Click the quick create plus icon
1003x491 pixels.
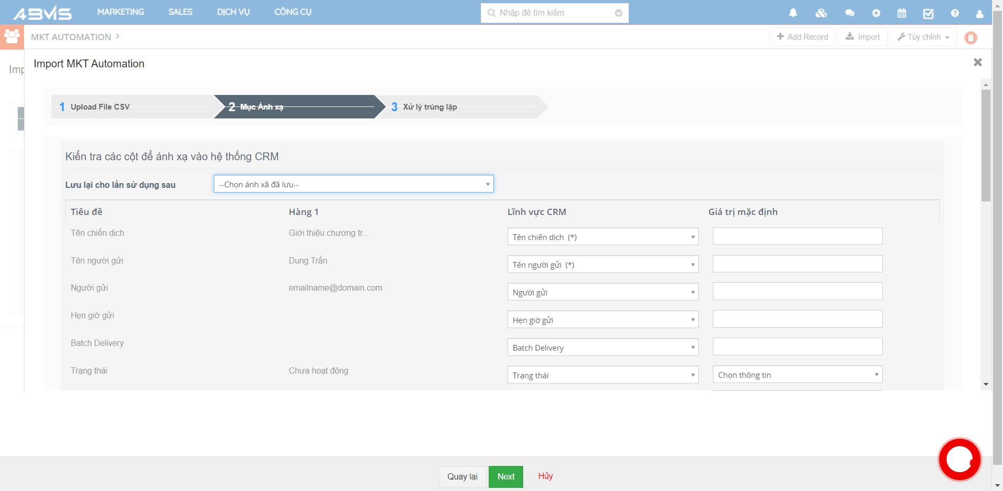coord(876,13)
